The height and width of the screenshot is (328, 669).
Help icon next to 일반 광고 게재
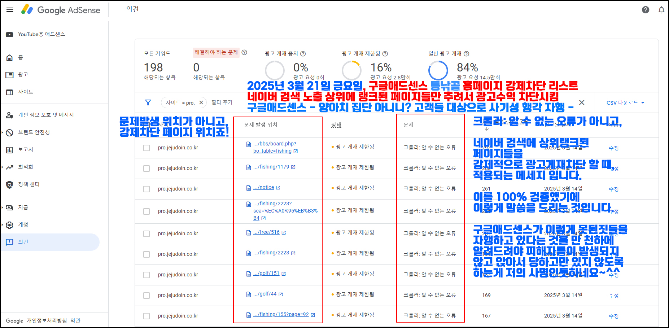click(x=466, y=54)
